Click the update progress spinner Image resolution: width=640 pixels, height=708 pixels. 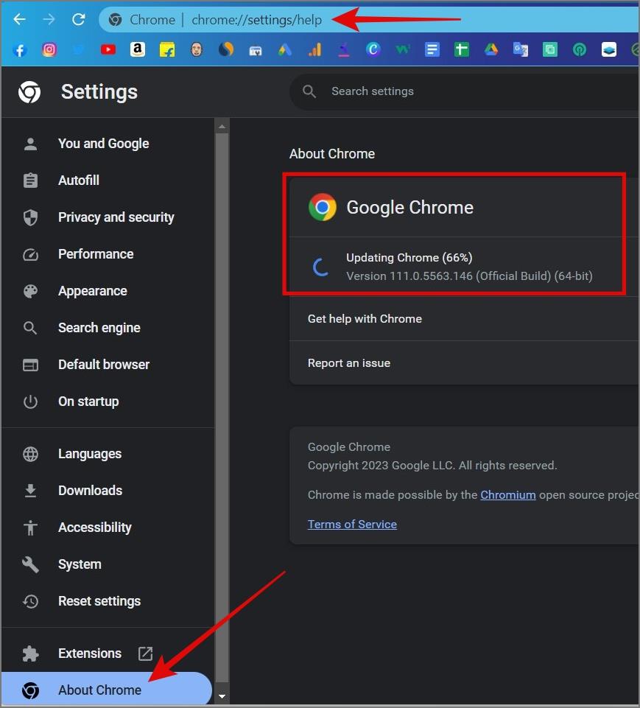coord(320,267)
